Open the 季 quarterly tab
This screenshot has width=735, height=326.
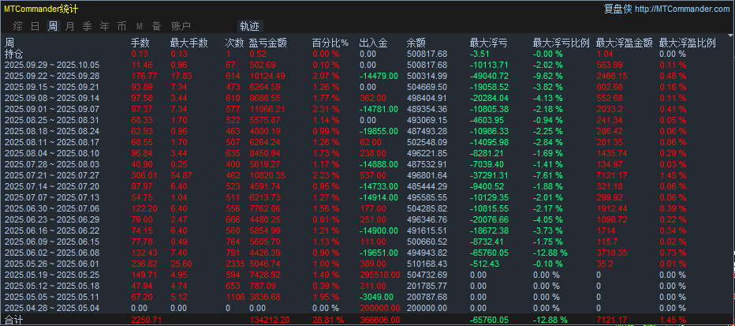coord(88,26)
